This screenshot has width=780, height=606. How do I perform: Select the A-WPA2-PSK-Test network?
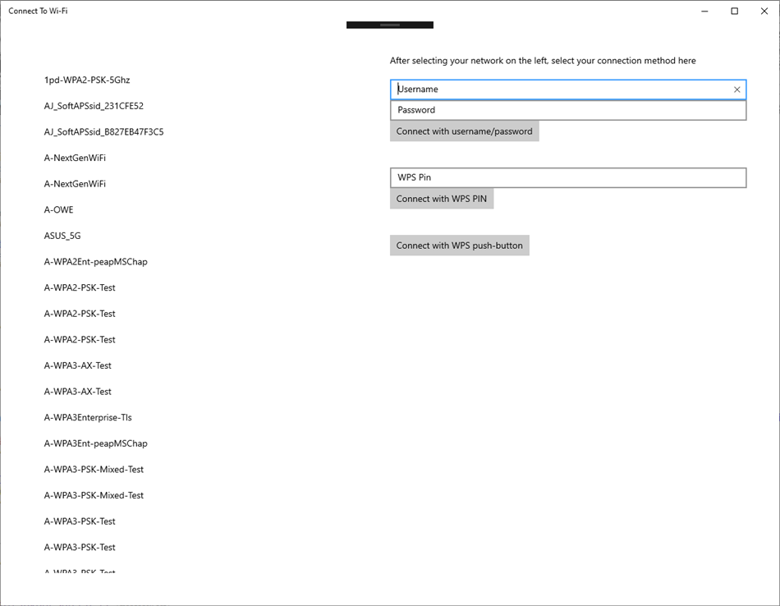click(x=80, y=287)
